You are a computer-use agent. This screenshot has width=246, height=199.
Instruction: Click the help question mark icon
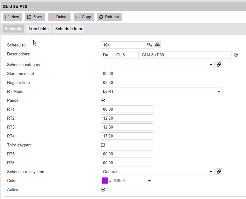click(x=236, y=55)
